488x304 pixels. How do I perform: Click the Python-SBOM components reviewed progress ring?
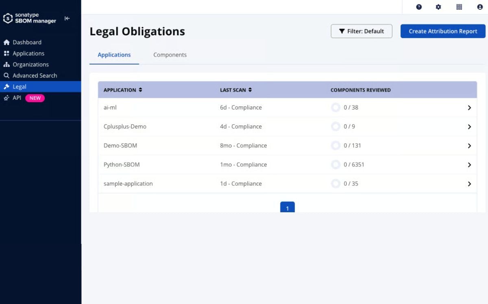pyautogui.click(x=335, y=164)
